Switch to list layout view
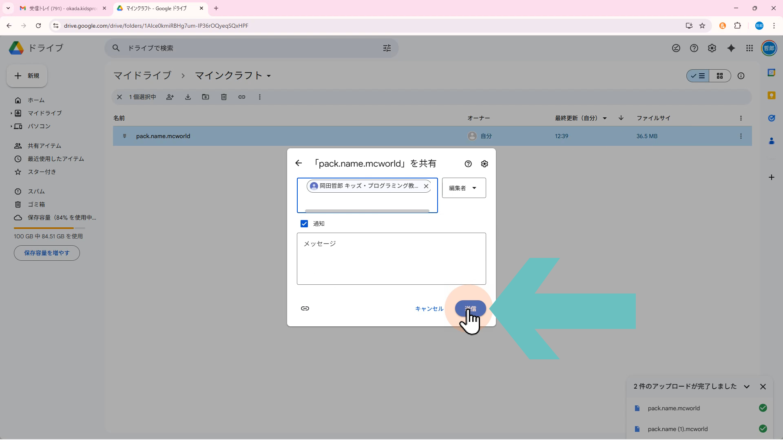 [x=698, y=76]
